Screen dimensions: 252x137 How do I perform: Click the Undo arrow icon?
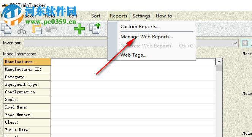(52, 29)
